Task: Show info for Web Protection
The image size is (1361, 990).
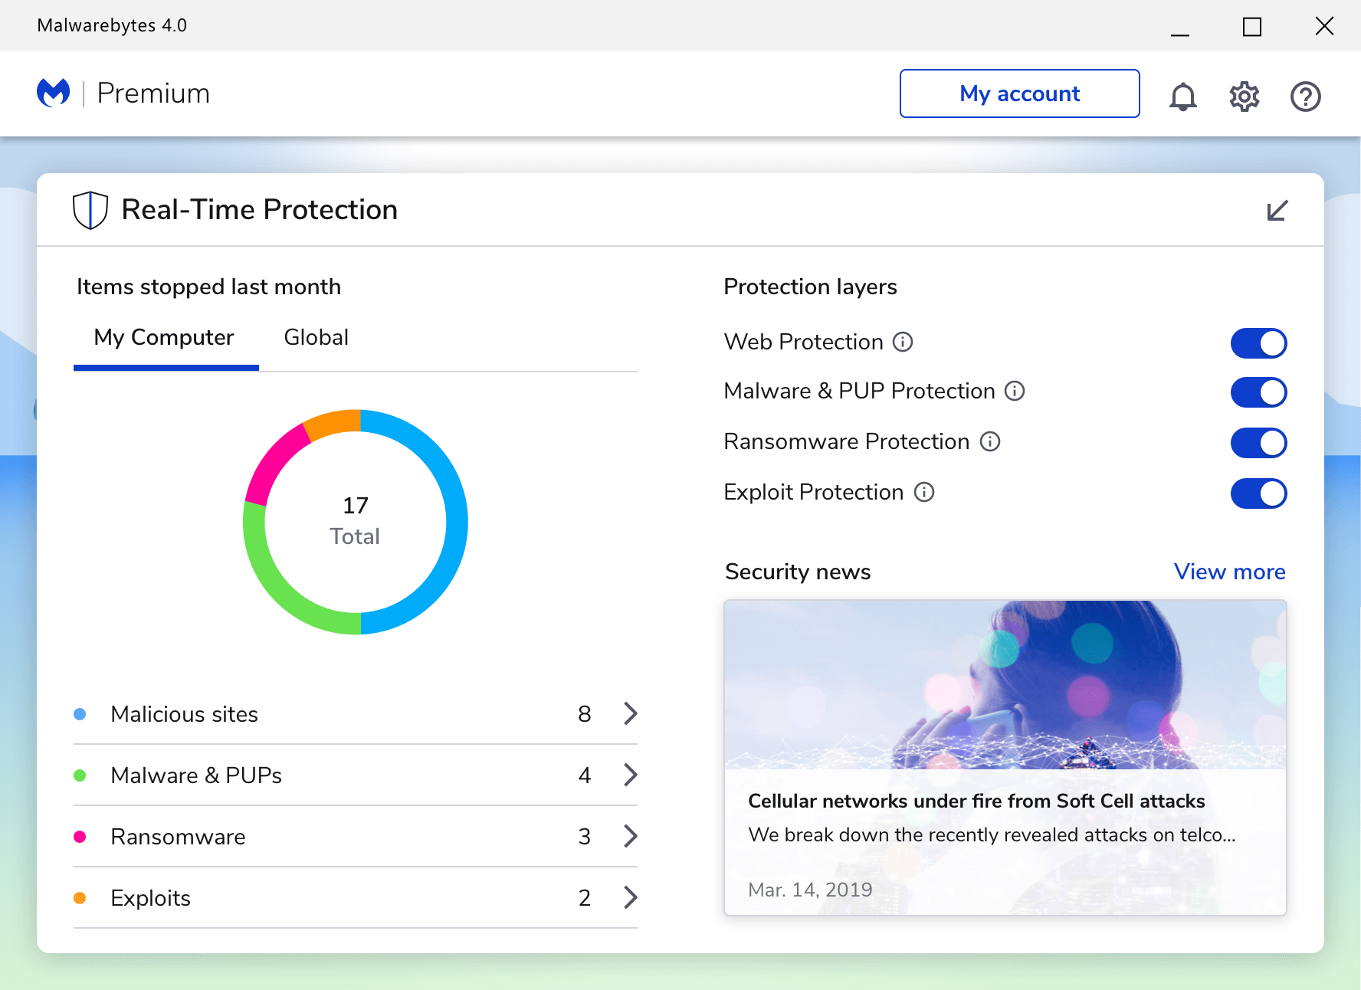Action: [903, 342]
